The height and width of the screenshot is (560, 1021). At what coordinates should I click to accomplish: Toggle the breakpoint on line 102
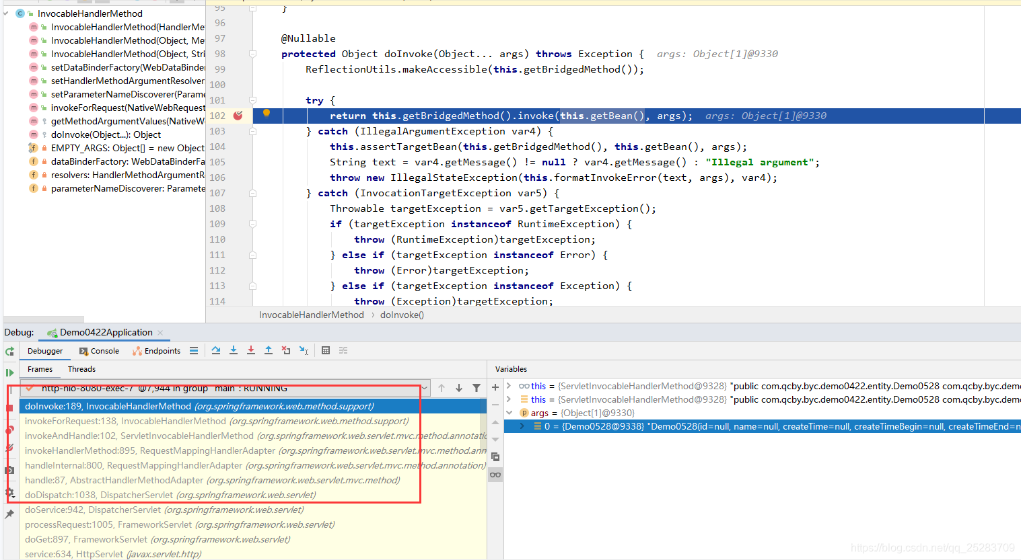click(x=238, y=116)
